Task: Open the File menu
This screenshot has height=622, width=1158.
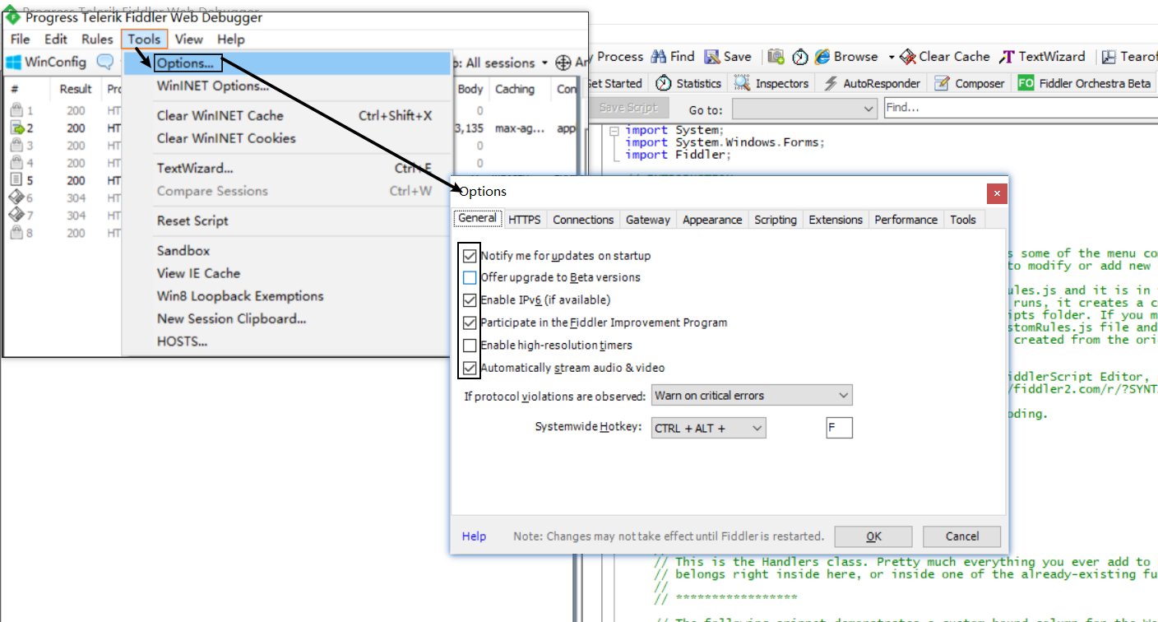Action: tap(20, 39)
